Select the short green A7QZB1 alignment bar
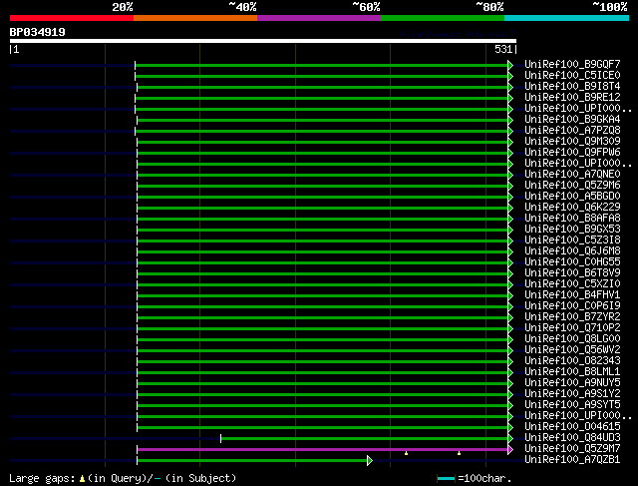This screenshot has width=638, height=486. coord(252,461)
